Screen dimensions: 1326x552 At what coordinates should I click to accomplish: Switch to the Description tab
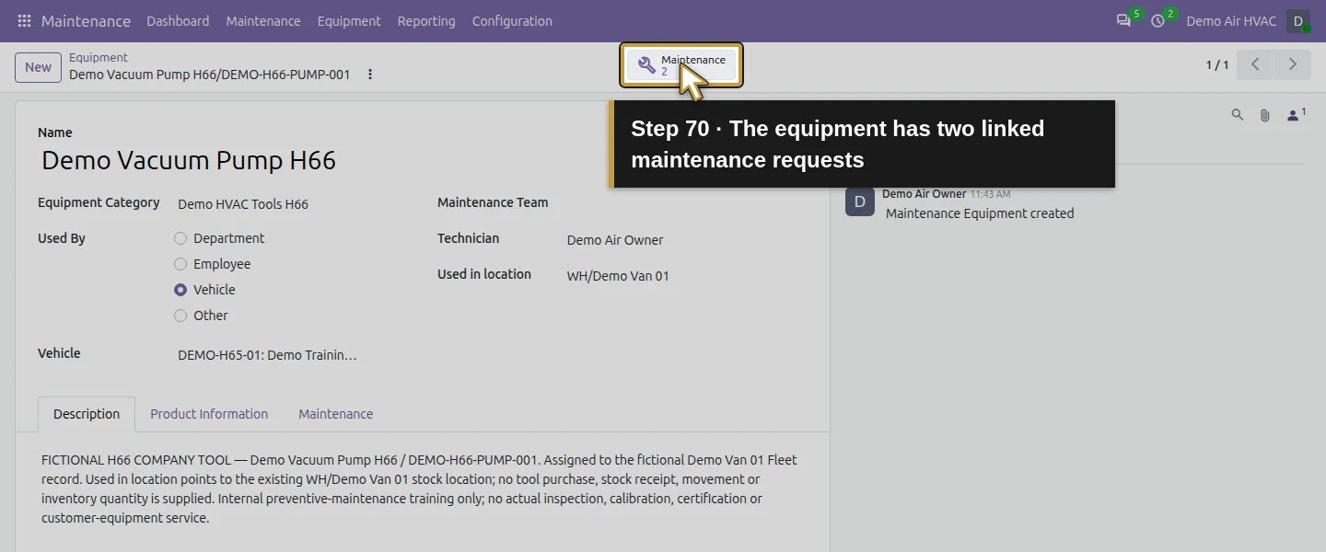pos(87,414)
